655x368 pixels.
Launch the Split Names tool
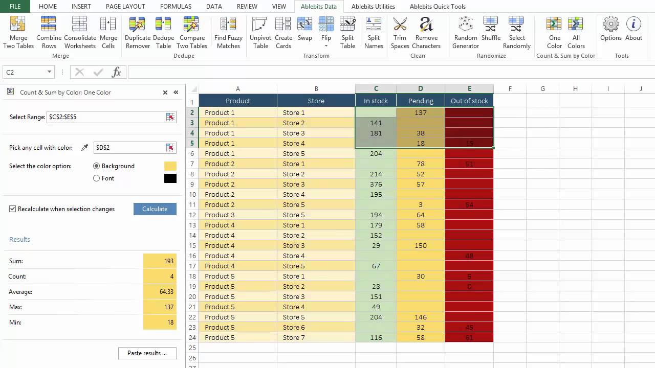pos(374,33)
